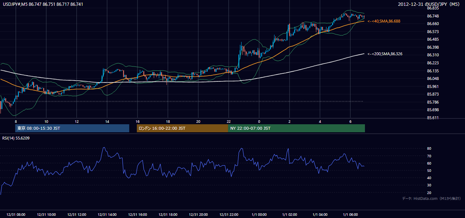The height and width of the screenshot is (218, 465).
Task: Click RSI axis level 50
Action: pyautogui.click(x=429, y=170)
